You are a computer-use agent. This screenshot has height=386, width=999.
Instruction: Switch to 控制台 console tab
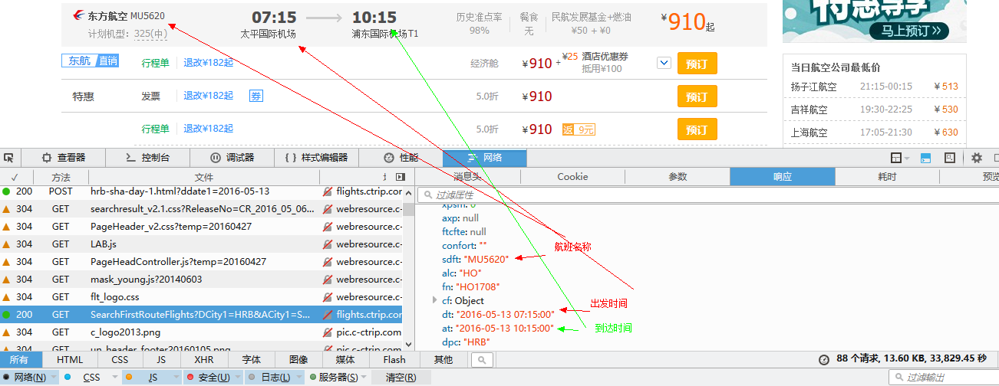147,158
